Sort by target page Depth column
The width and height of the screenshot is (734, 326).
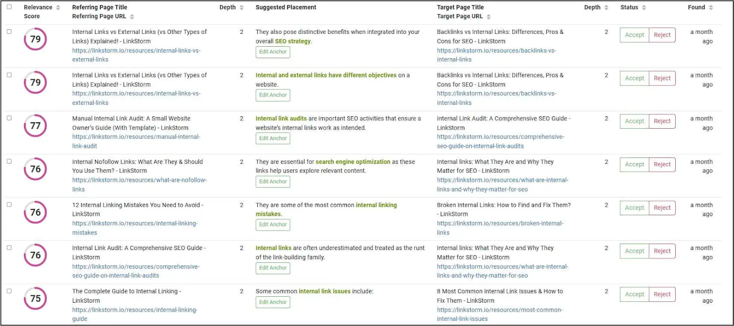(x=606, y=8)
